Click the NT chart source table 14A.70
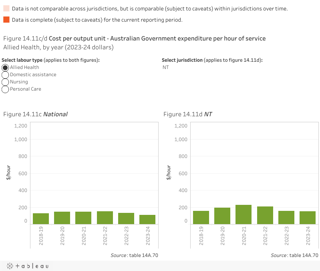320x271 pixels. (x=294, y=255)
